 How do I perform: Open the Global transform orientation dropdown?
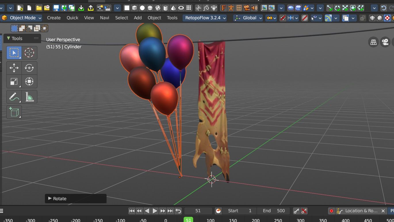pyautogui.click(x=248, y=18)
